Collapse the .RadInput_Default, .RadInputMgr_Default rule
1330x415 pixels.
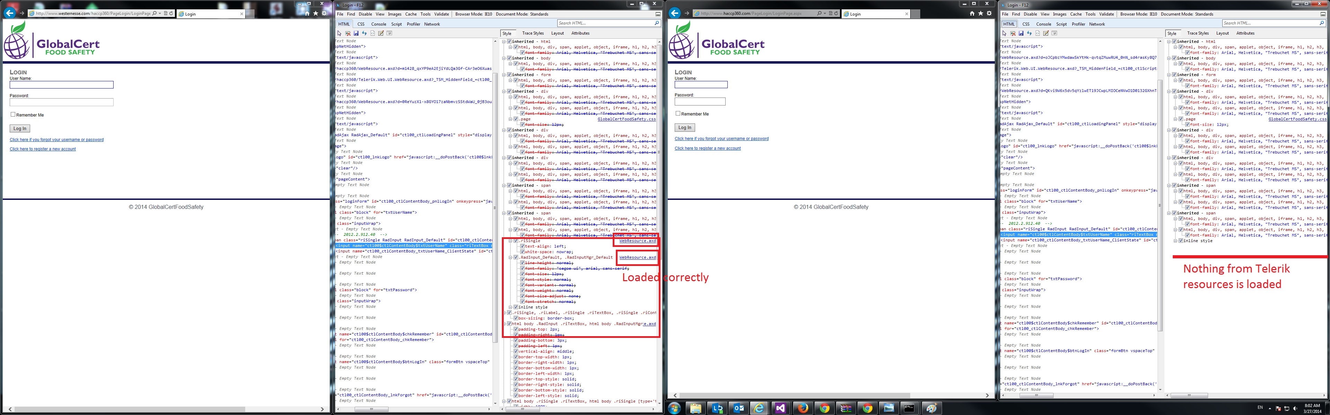510,257
